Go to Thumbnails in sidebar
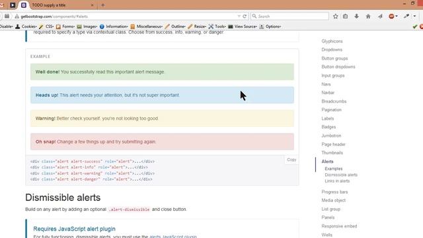This screenshot has width=423, height=238. (x=332, y=153)
